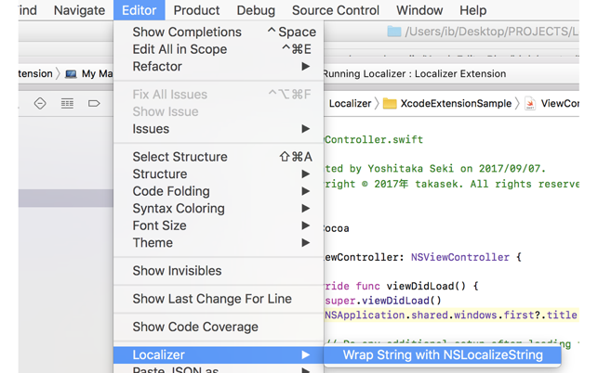Expand the Syntax Coloring submenu
Screen dimensions: 598x373
pos(219,208)
